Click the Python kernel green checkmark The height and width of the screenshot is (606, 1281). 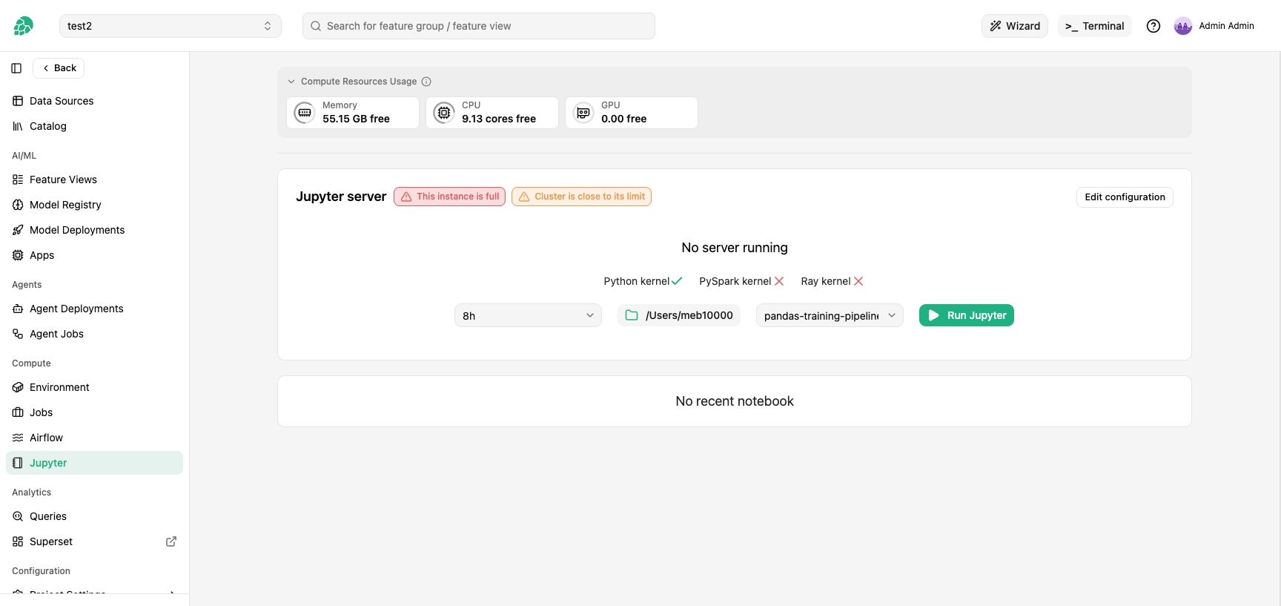point(677,281)
